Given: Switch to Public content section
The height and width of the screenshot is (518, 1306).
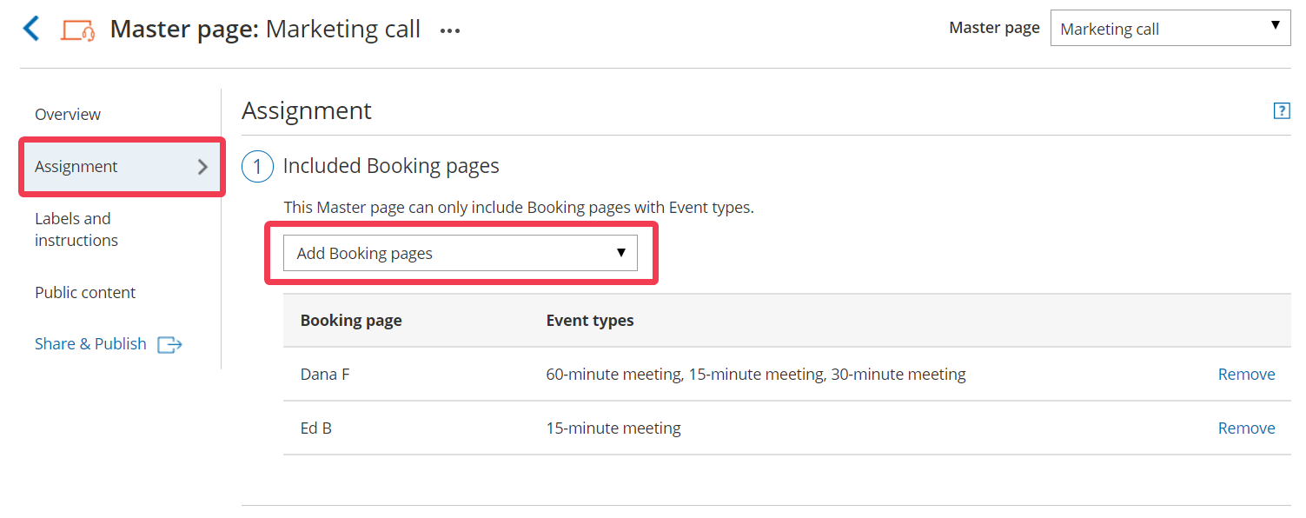Looking at the screenshot, I should [x=85, y=293].
